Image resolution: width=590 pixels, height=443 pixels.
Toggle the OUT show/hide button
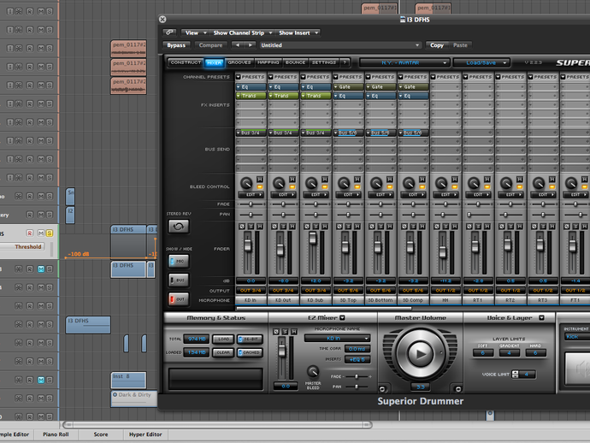[x=179, y=298]
